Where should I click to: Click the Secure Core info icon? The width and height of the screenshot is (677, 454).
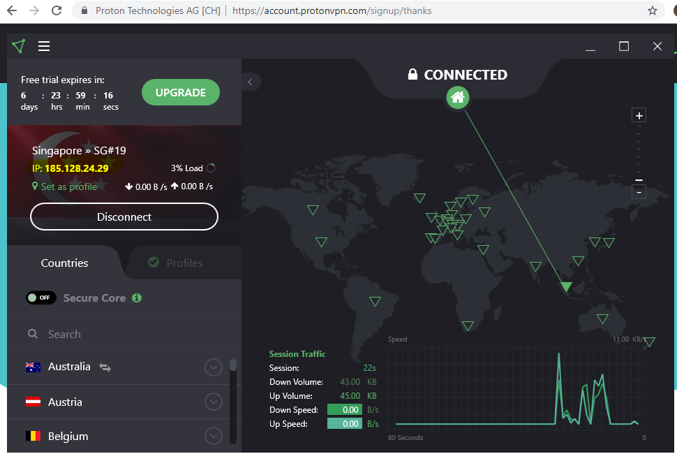[137, 298]
